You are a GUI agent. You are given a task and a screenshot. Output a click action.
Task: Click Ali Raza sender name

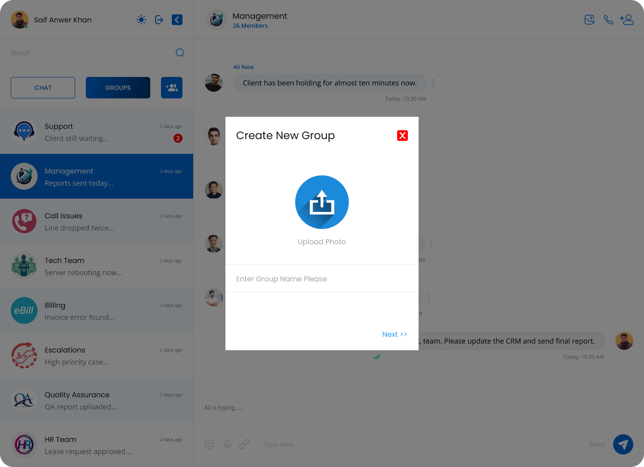tap(243, 67)
